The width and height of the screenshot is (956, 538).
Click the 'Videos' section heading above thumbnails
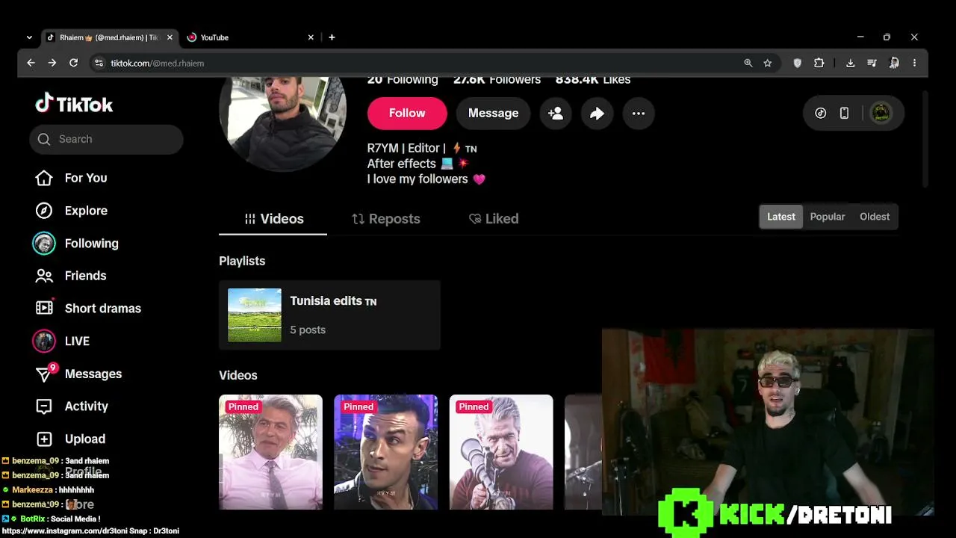(238, 375)
